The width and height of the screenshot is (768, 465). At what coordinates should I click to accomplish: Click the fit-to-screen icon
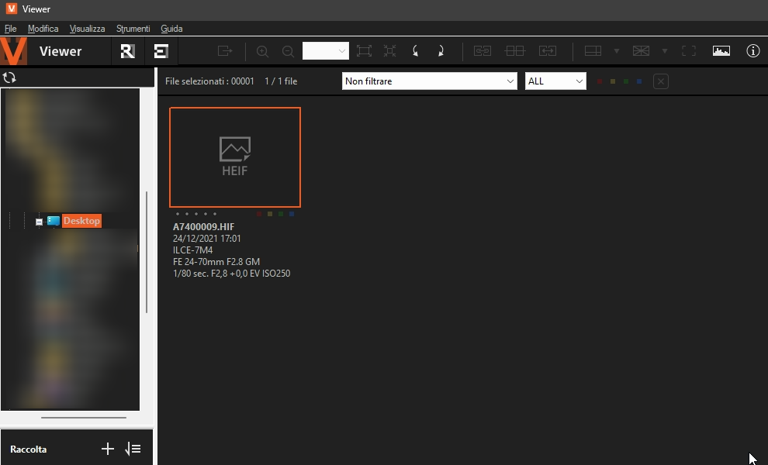click(x=364, y=50)
